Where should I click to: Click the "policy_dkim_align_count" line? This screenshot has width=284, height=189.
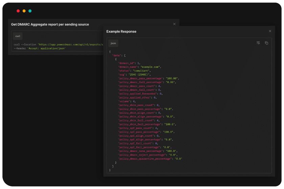[x=139, y=113]
